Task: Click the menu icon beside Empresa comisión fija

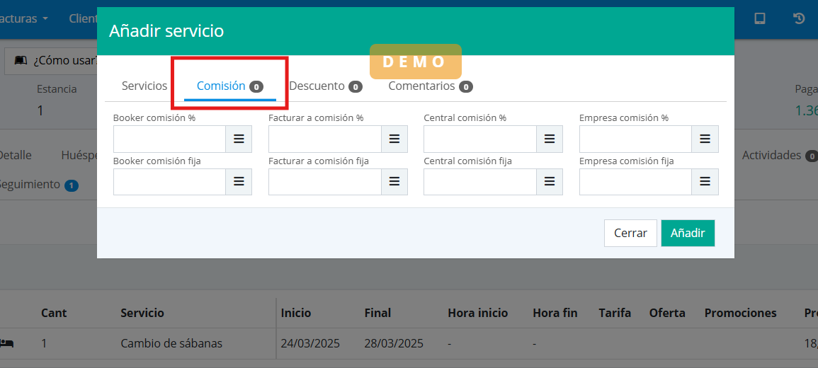Action: pos(705,182)
